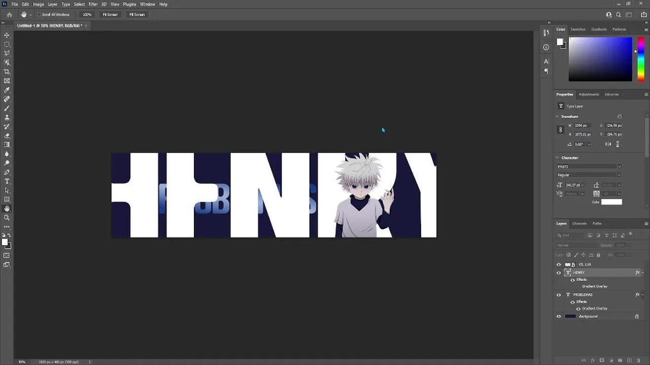Open the History panel icon
Screen dimensions: 650x365
(x=546, y=33)
